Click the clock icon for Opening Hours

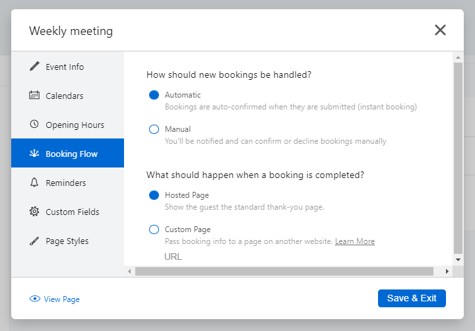34,125
